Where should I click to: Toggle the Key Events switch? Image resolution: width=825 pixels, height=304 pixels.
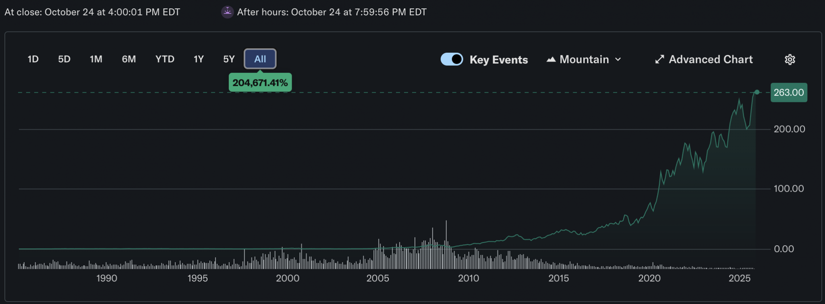coord(452,59)
